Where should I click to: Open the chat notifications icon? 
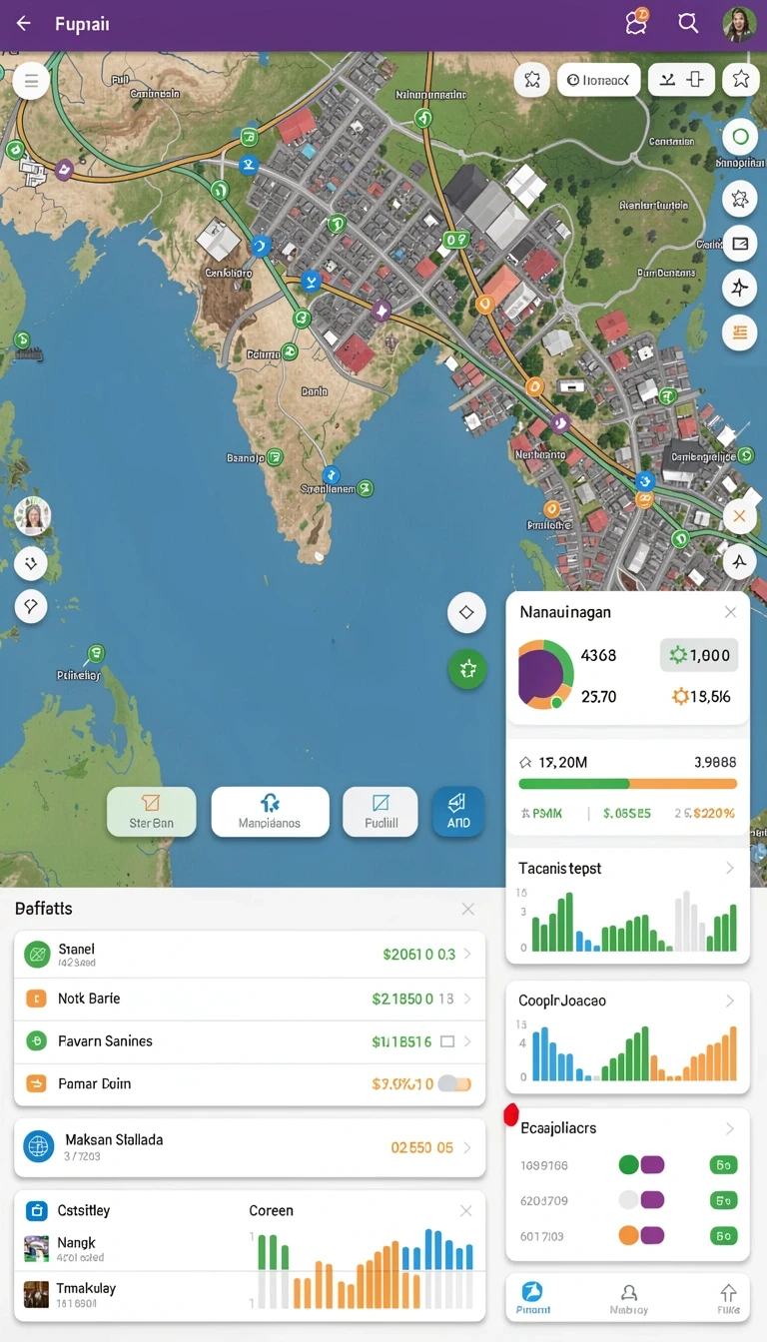(x=637, y=22)
